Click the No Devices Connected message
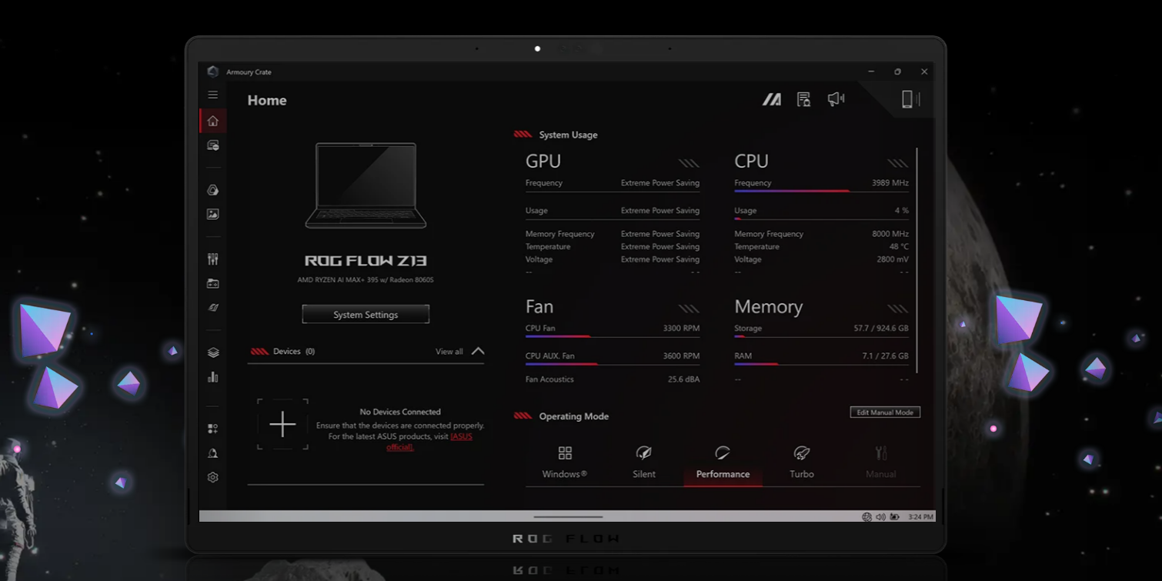1162x581 pixels. coord(400,412)
